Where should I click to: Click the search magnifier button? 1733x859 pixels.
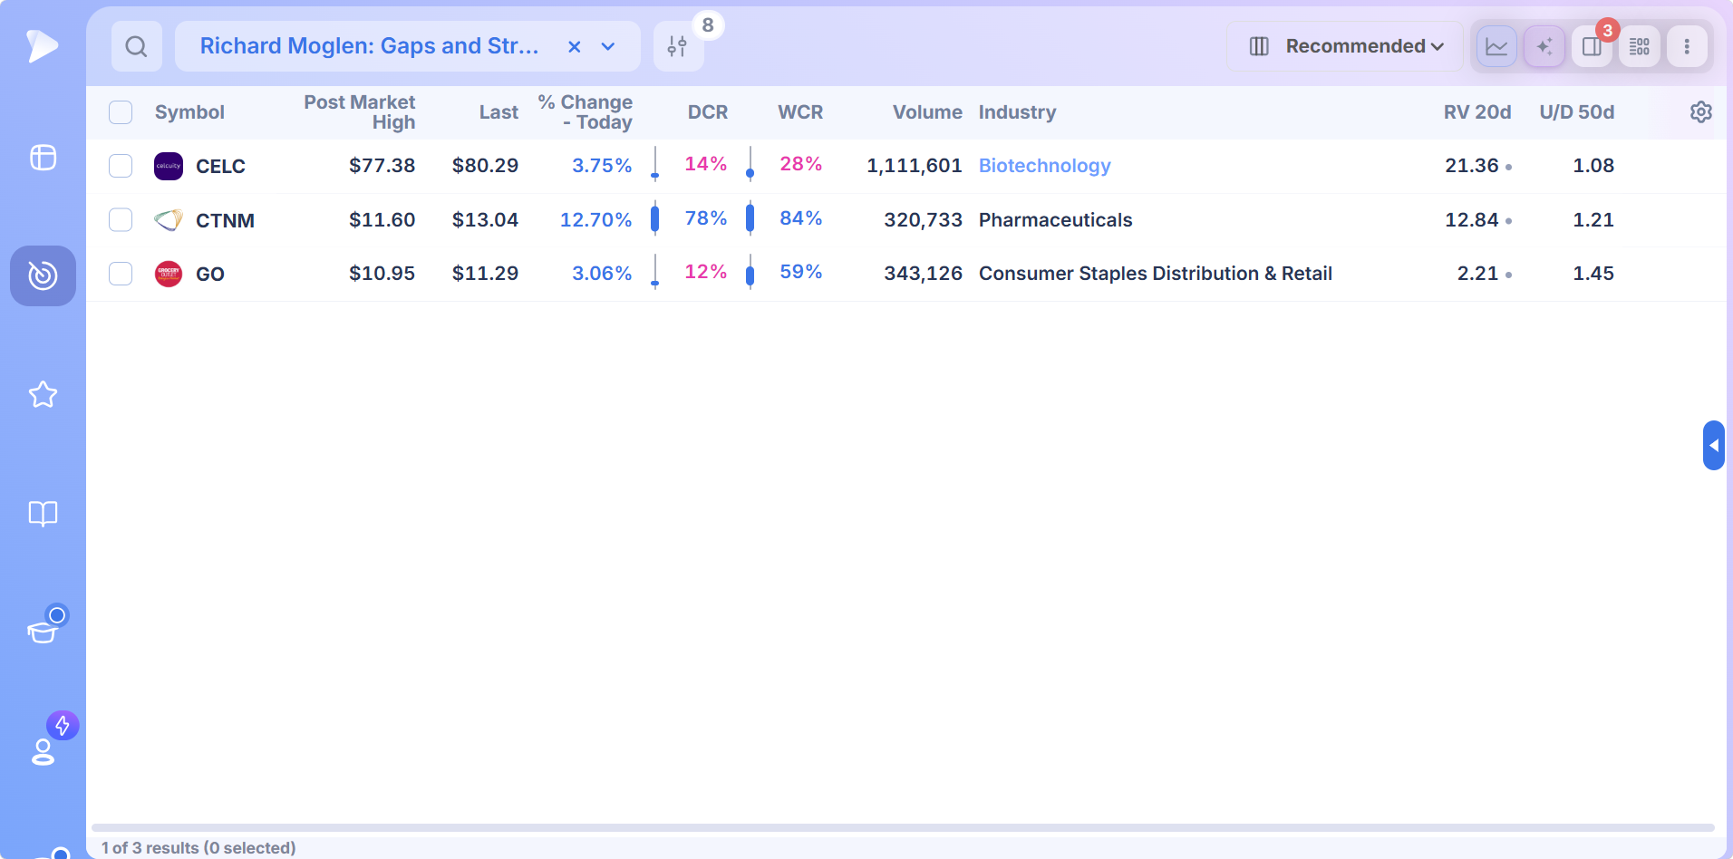click(x=137, y=46)
